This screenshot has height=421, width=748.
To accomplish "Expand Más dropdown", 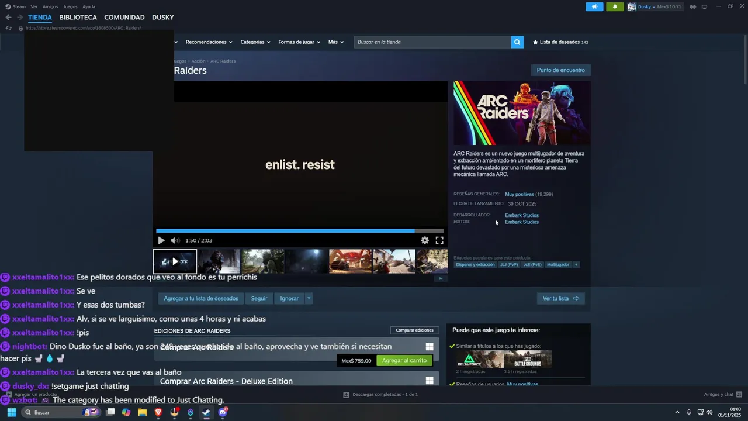I will tap(336, 42).
